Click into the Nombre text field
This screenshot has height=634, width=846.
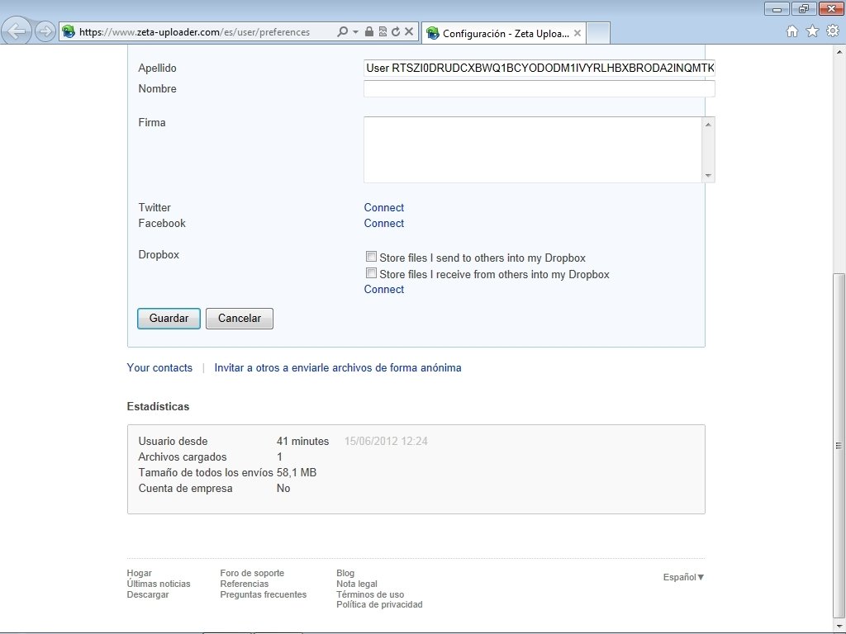tap(539, 89)
